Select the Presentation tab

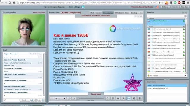point(108,13)
